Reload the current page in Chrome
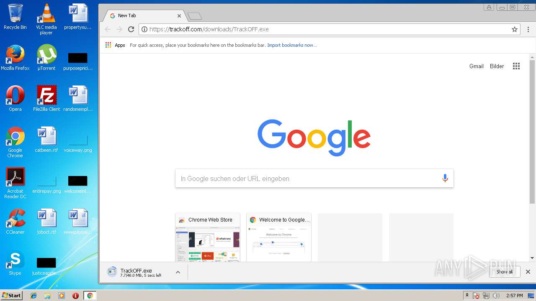Viewport: 536px width, 301px height. pyautogui.click(x=131, y=29)
